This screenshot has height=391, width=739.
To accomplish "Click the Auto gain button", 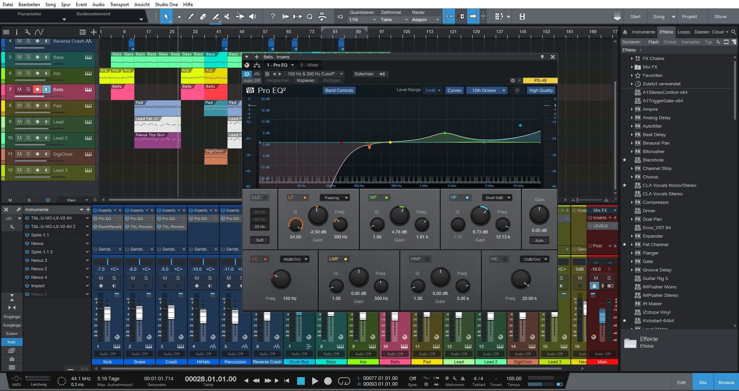I will (539, 240).
